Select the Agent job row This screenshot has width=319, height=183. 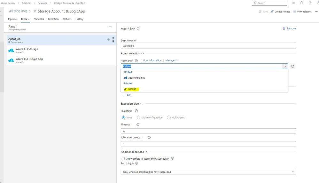click(x=61, y=40)
